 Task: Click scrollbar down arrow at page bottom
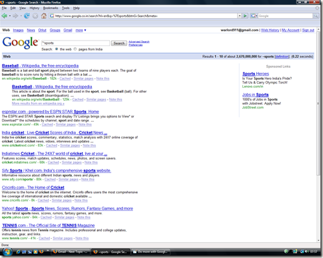319,241
